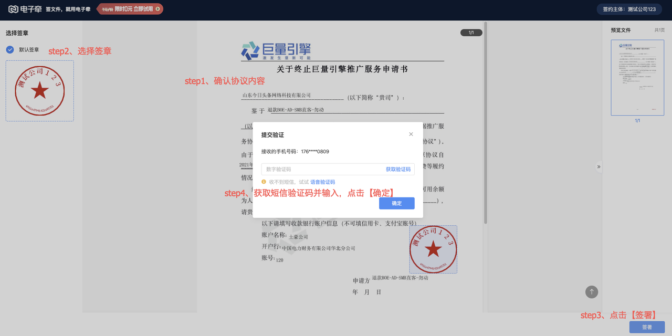The height and width of the screenshot is (336, 672).
Task: Click the document's vertical scrollbar
Action: click(486, 123)
